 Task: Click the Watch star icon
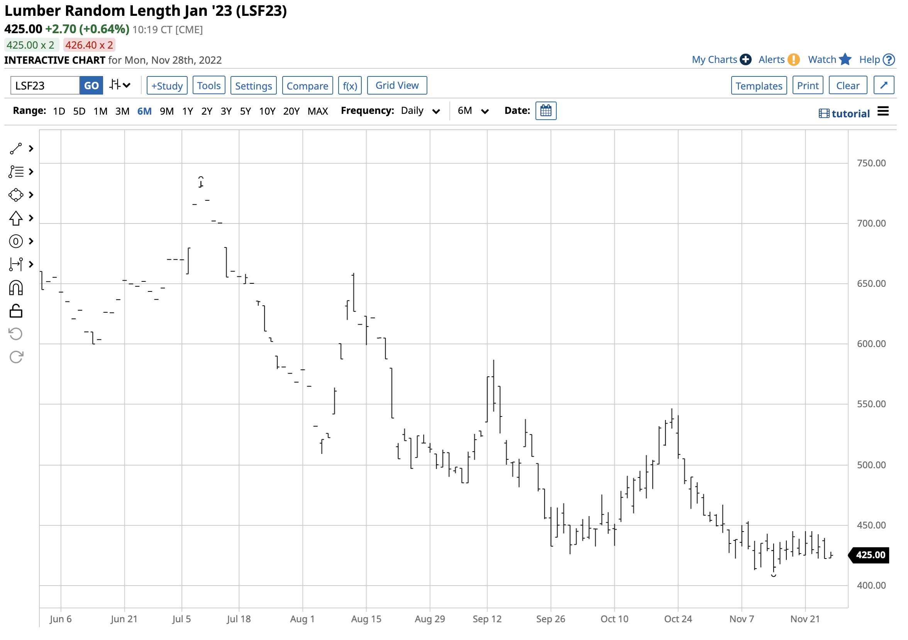tap(845, 60)
